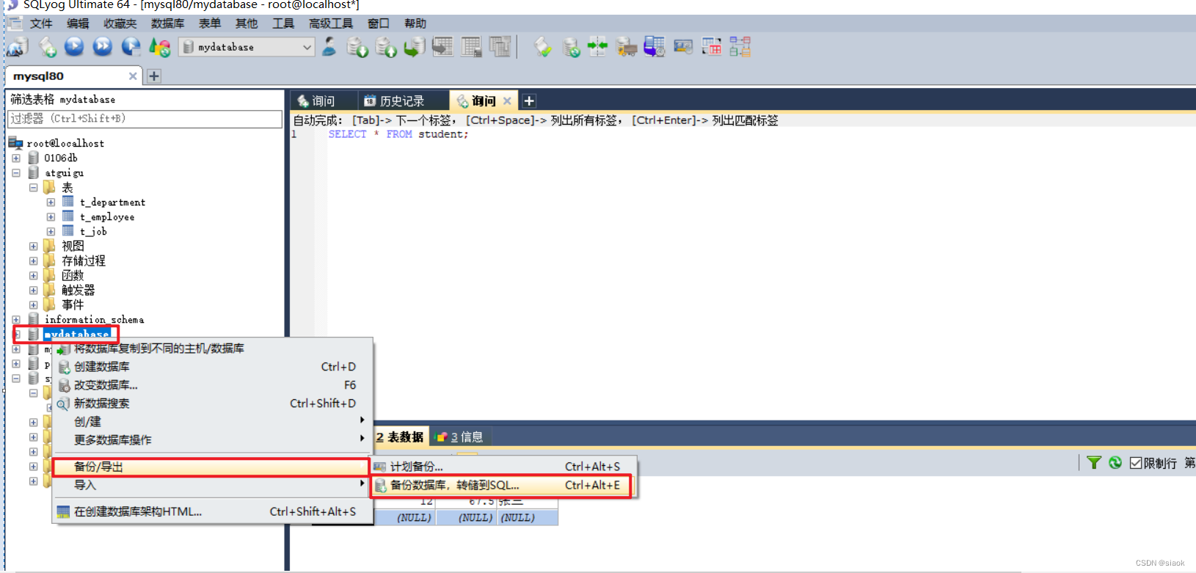Click the refresh object browser icon with shapes
The image size is (1196, 573).
pos(159,47)
